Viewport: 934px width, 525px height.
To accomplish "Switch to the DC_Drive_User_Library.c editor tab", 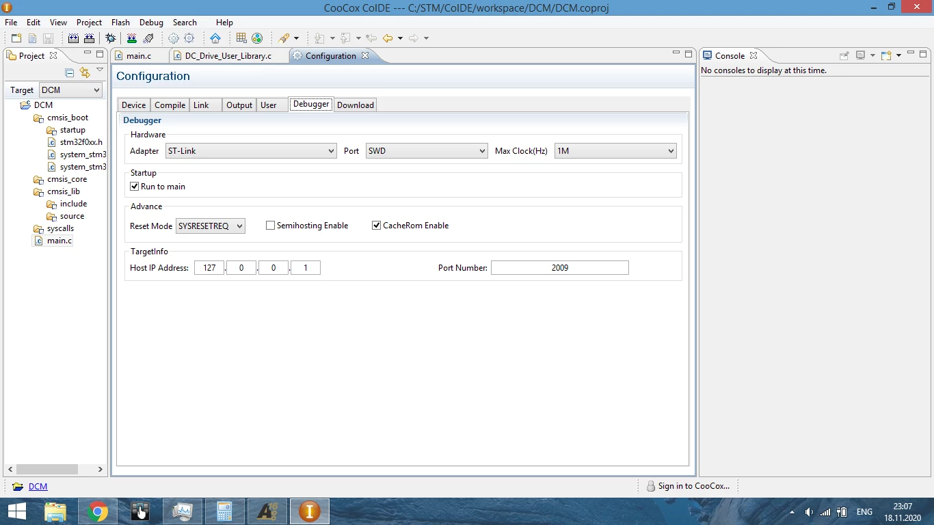I will coord(228,56).
